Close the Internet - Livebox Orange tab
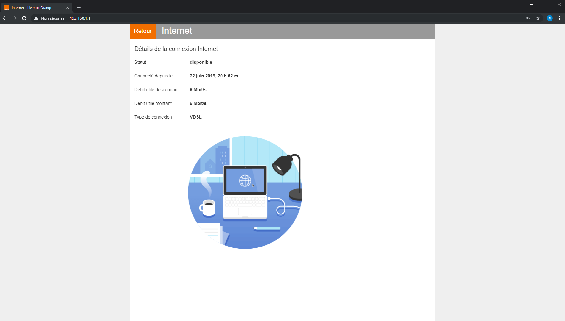Image resolution: width=565 pixels, height=321 pixels. point(68,8)
